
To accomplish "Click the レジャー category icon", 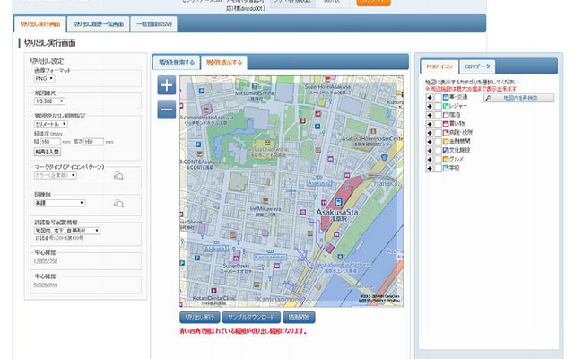I will click(x=446, y=106).
